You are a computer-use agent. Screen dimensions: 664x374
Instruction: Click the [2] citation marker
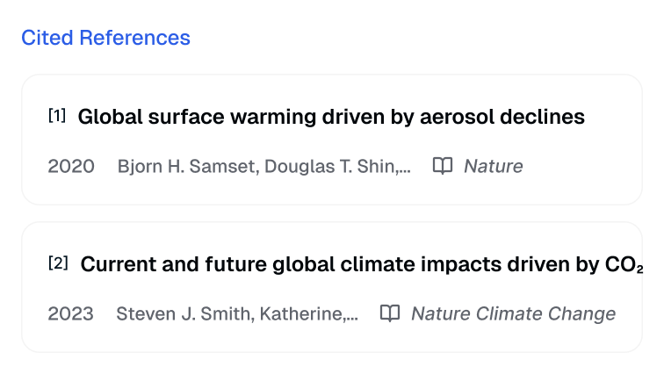coord(58,263)
